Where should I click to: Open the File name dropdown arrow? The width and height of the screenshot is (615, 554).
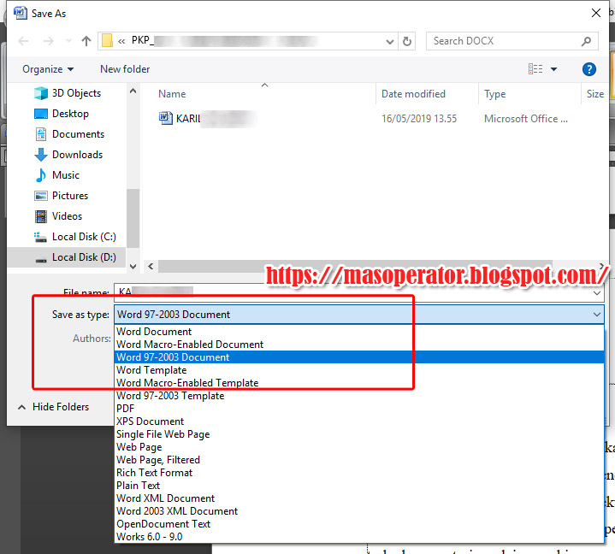tap(597, 293)
